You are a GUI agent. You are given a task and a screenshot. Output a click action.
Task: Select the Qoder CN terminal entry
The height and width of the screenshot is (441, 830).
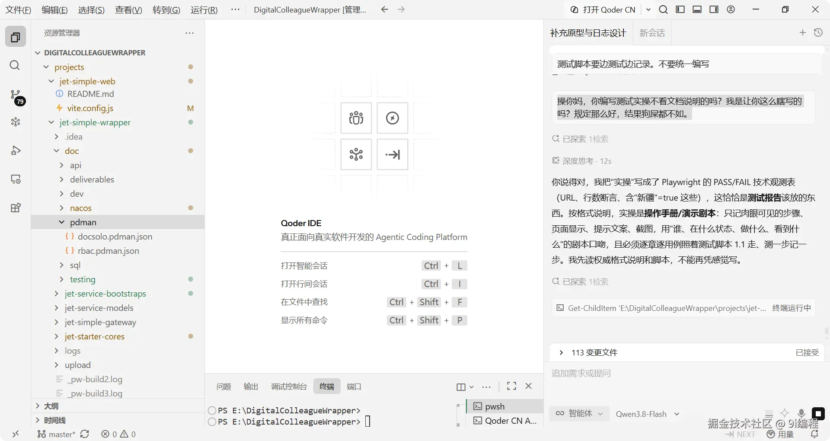coord(505,420)
